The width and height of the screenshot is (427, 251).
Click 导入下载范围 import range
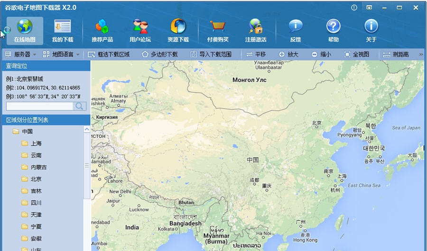[x=211, y=54]
